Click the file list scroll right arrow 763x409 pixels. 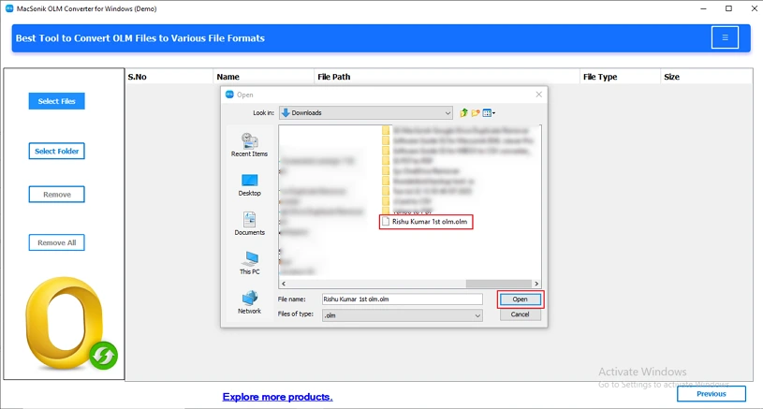tap(536, 284)
